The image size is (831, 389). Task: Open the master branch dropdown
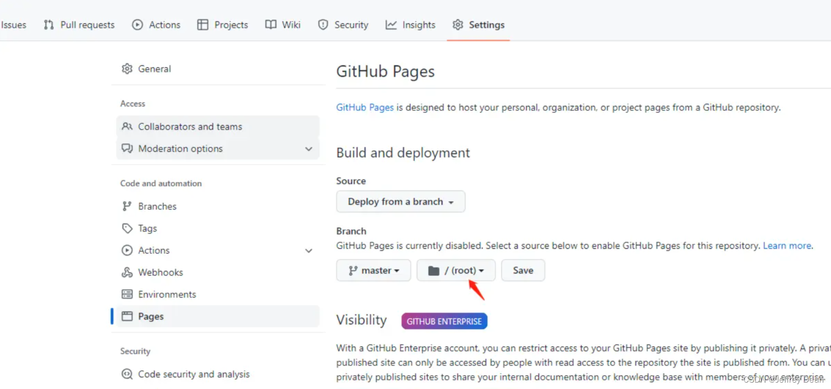373,270
